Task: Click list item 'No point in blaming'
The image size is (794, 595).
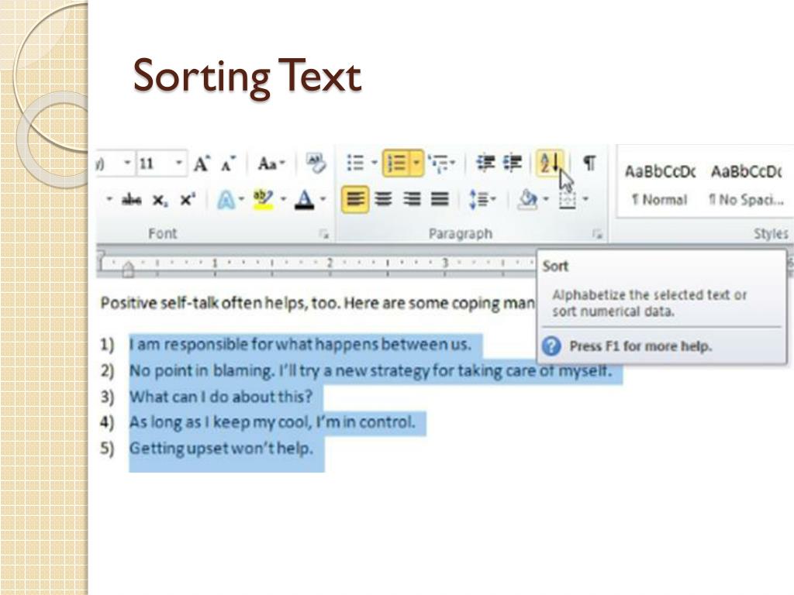Action: tap(370, 371)
